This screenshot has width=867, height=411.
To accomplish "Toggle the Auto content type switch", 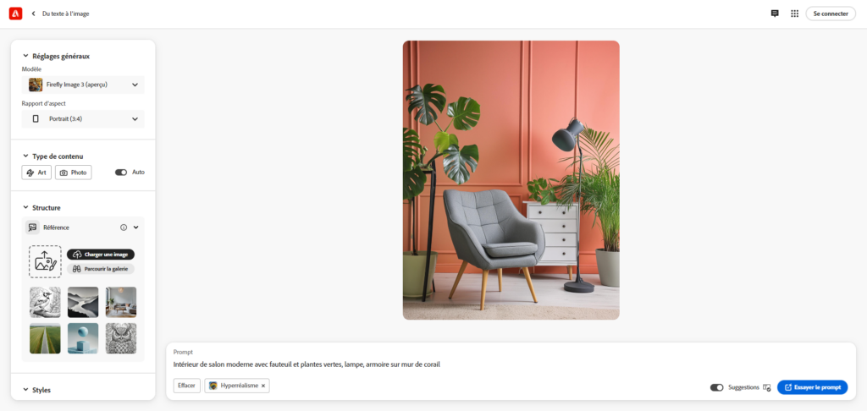I will click(121, 173).
